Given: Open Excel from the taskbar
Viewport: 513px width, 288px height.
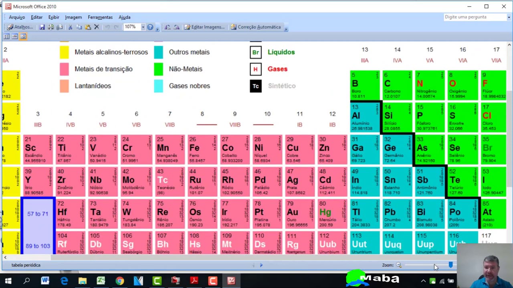Looking at the screenshot, I should (101, 281).
